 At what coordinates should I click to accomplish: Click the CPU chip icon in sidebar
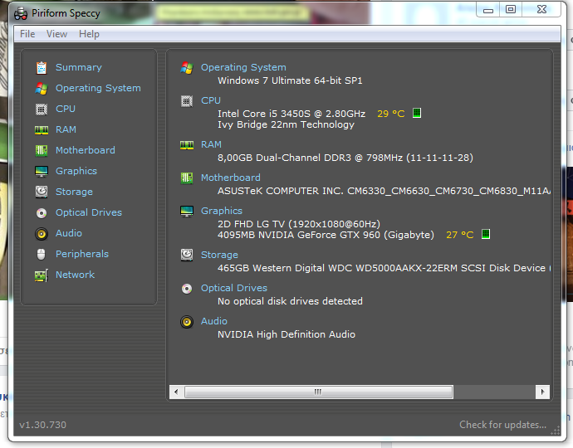pos(42,110)
